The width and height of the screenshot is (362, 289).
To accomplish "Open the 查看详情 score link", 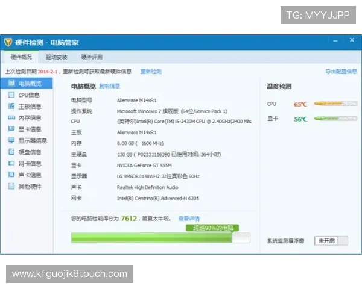I will (x=189, y=218).
